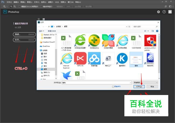The image size is (175, 123).
Task: Select Creative Cloud Files in navigation tree
Action: pyautogui.click(x=48, y=42)
